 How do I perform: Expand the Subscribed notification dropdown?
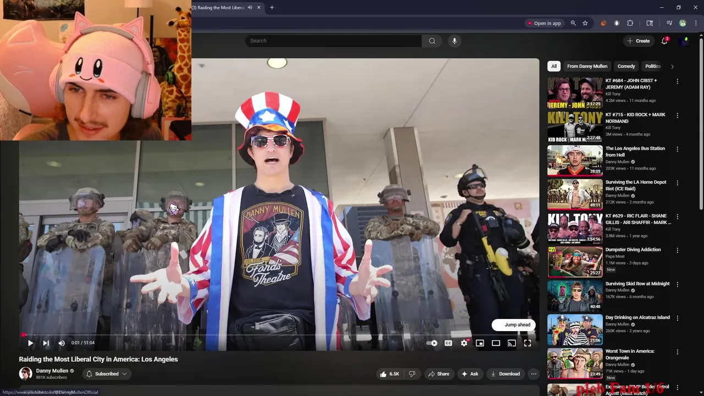pyautogui.click(x=106, y=374)
